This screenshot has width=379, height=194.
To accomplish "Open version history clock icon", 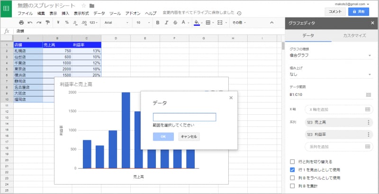I will (239, 13).
